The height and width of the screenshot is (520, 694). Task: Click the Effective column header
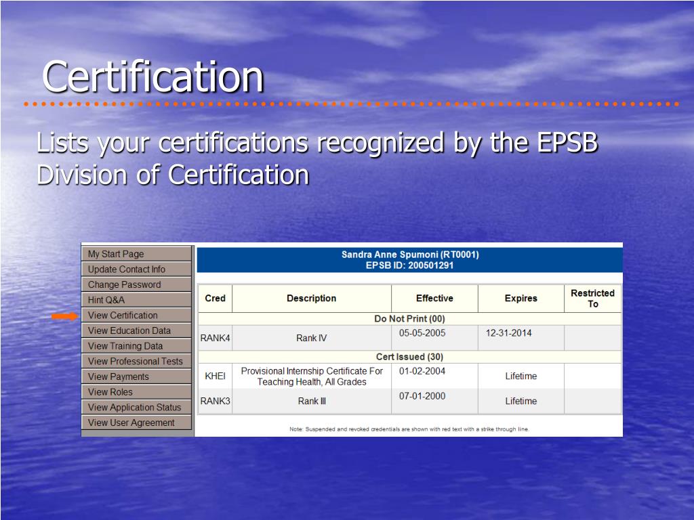[434, 299]
